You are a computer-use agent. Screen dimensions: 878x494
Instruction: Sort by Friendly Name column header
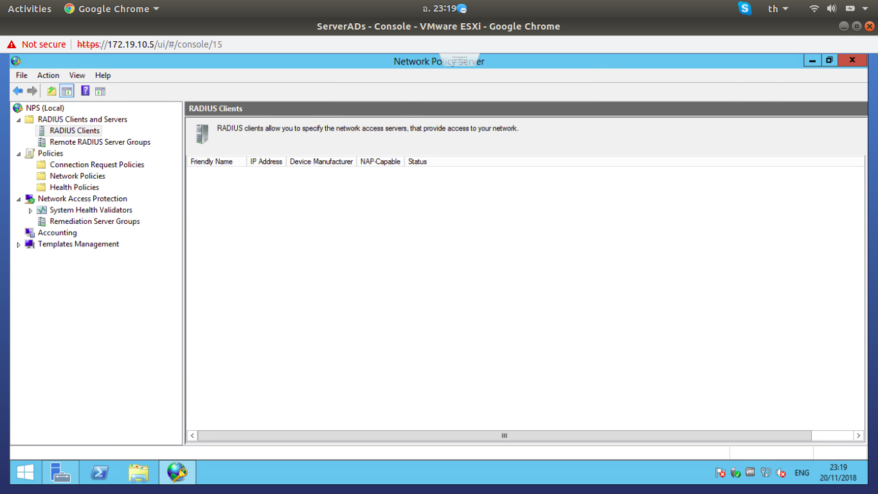[x=217, y=161]
